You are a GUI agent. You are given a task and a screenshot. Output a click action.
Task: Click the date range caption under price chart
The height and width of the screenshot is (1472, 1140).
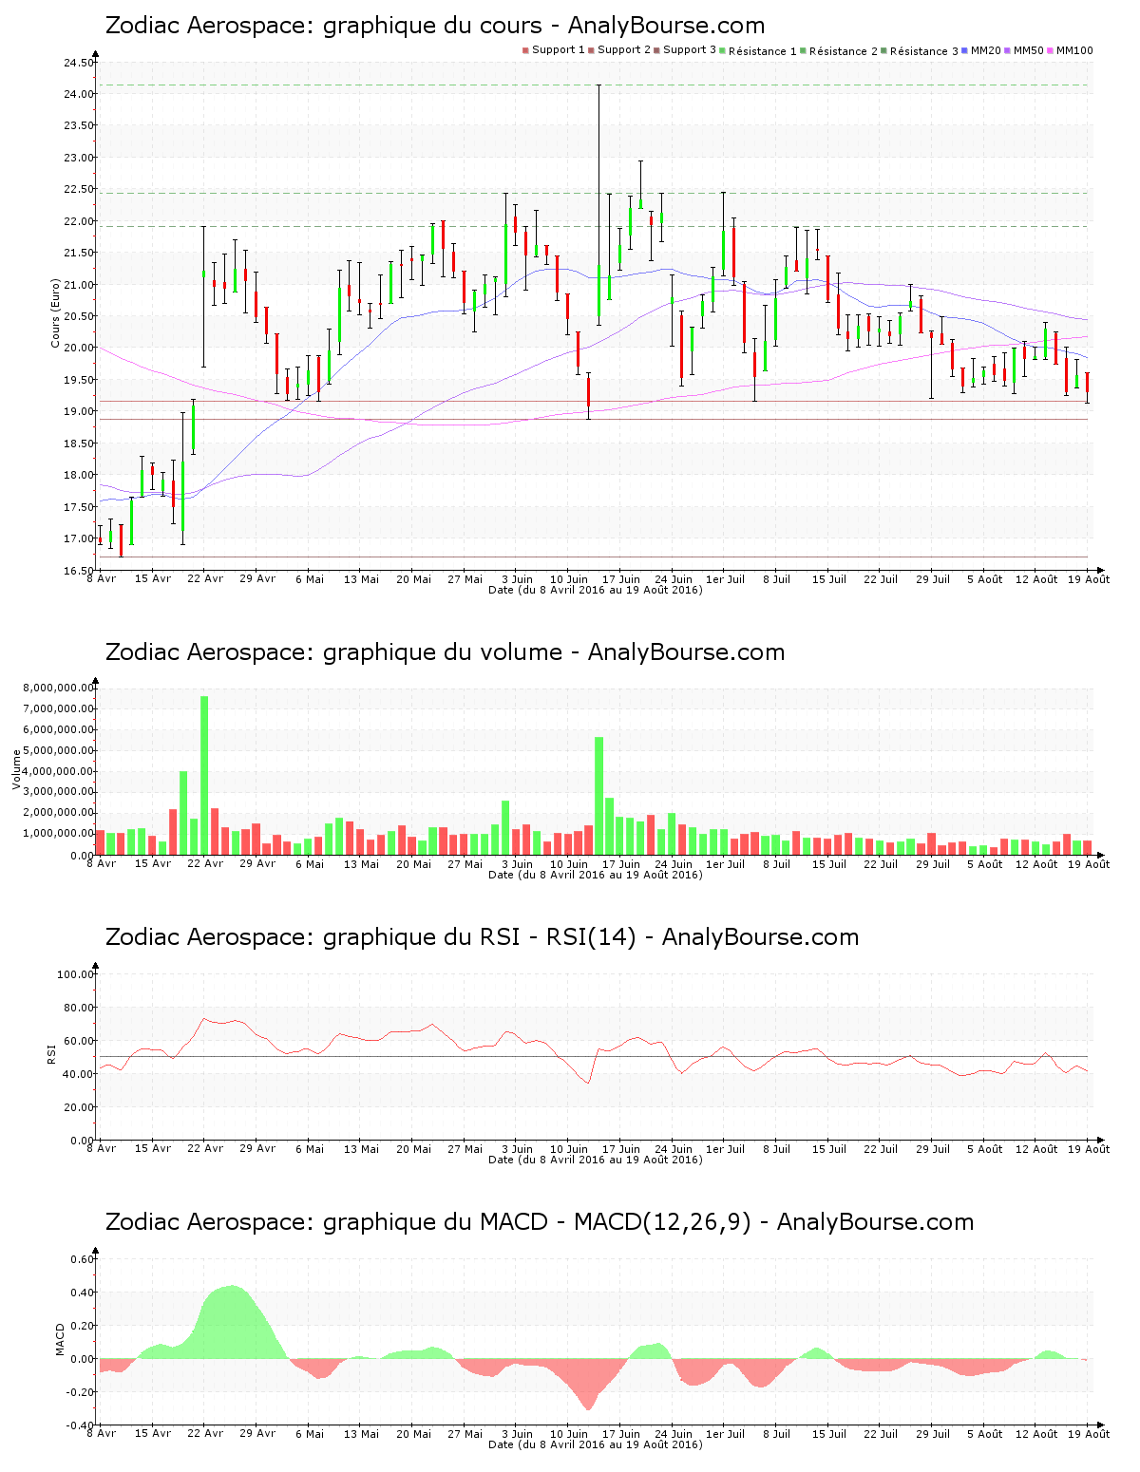click(596, 590)
